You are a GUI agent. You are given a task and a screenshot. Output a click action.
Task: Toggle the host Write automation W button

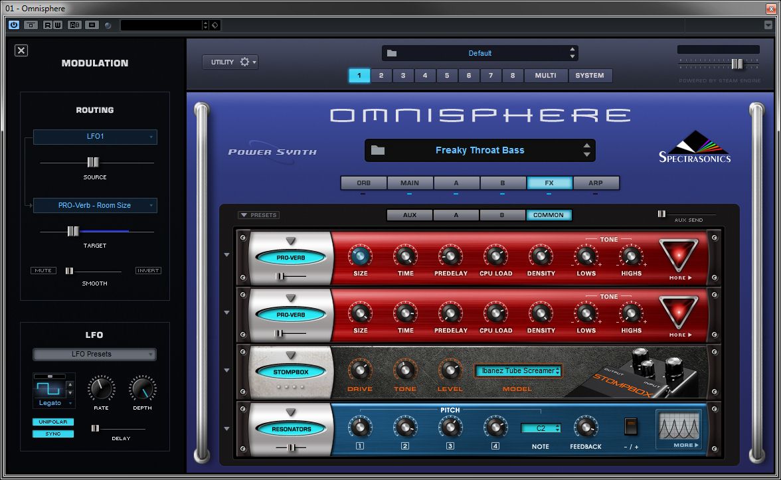[x=58, y=25]
